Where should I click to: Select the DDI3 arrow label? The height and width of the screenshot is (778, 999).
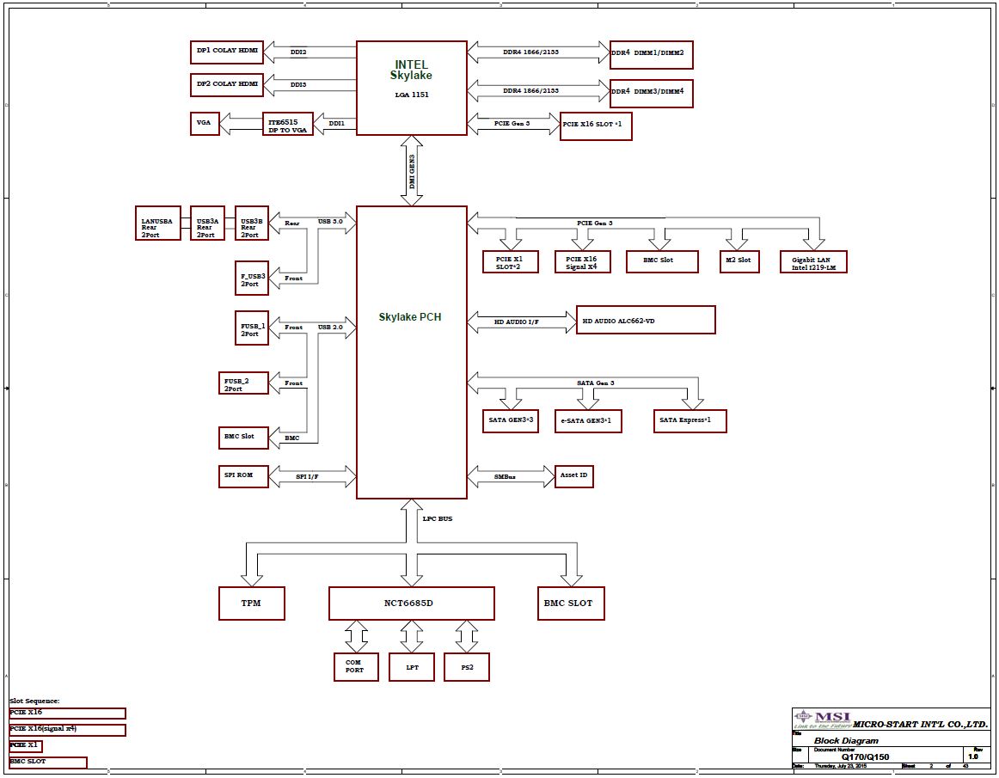click(298, 85)
